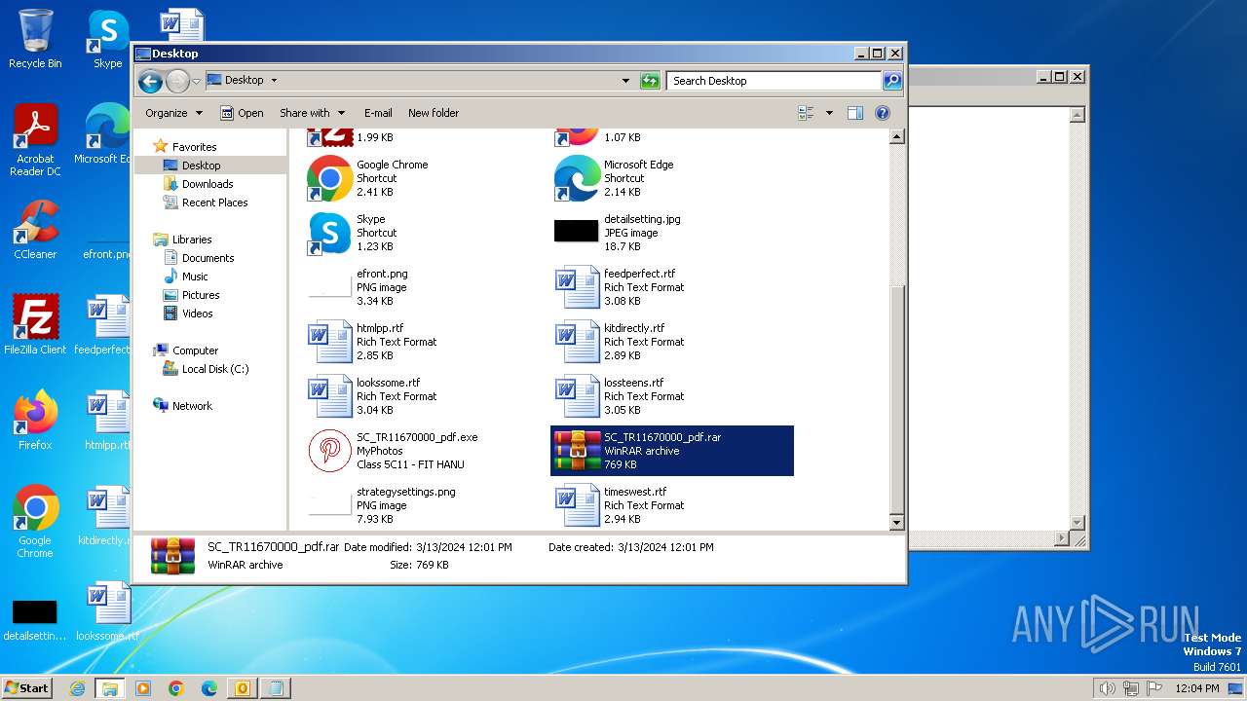Screen dimensions: 1247x701
Task: Click the New folder button
Action: (434, 113)
